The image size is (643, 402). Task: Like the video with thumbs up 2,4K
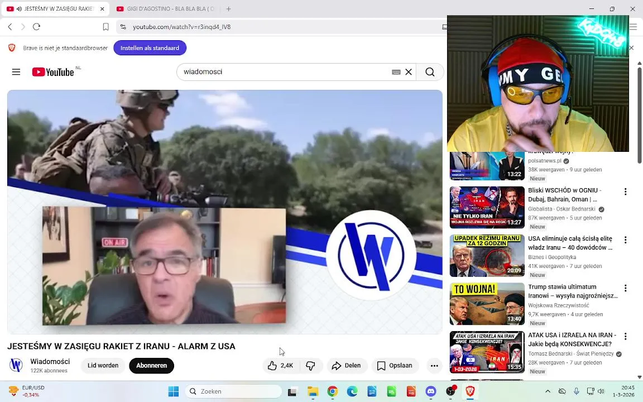coord(281,366)
